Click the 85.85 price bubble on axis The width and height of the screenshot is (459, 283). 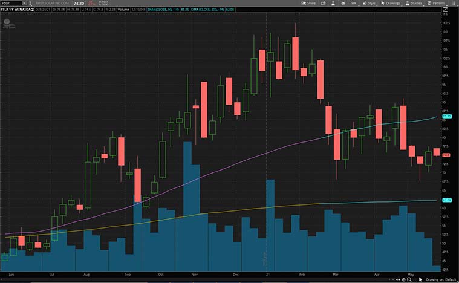pyautogui.click(x=447, y=117)
